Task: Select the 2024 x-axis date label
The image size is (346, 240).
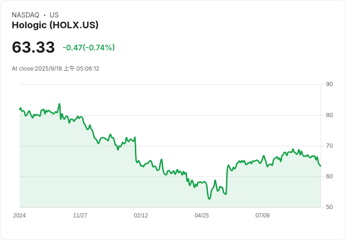Action: [19, 216]
